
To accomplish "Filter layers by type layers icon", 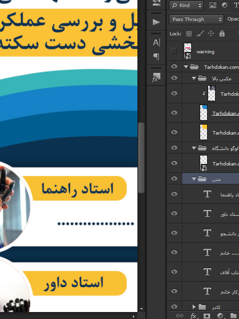I will pyautogui.click(x=236, y=5).
